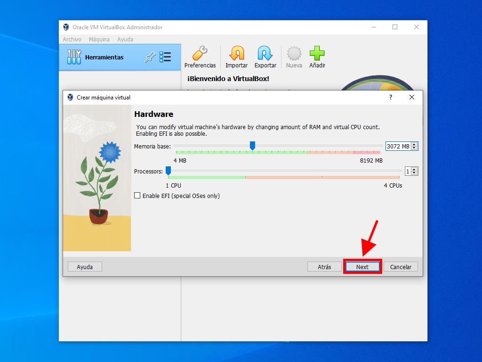
Task: Decrease Memoria base with down arrow
Action: click(414, 148)
